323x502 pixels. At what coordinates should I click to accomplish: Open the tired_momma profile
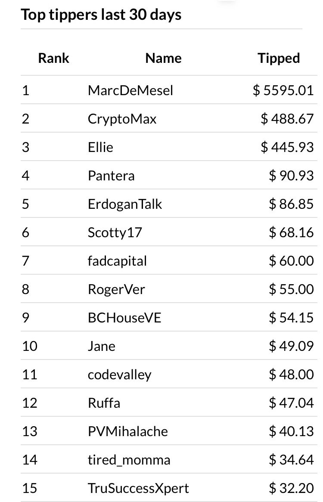coord(129,460)
